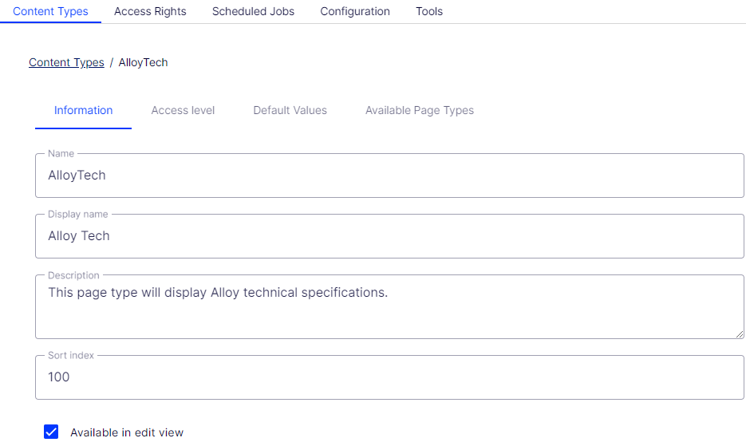
Task: Open the Content Types top tab
Action: (x=50, y=11)
